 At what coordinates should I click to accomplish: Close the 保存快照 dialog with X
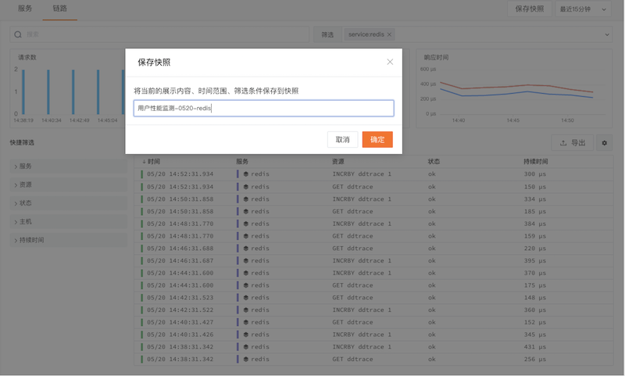(390, 62)
